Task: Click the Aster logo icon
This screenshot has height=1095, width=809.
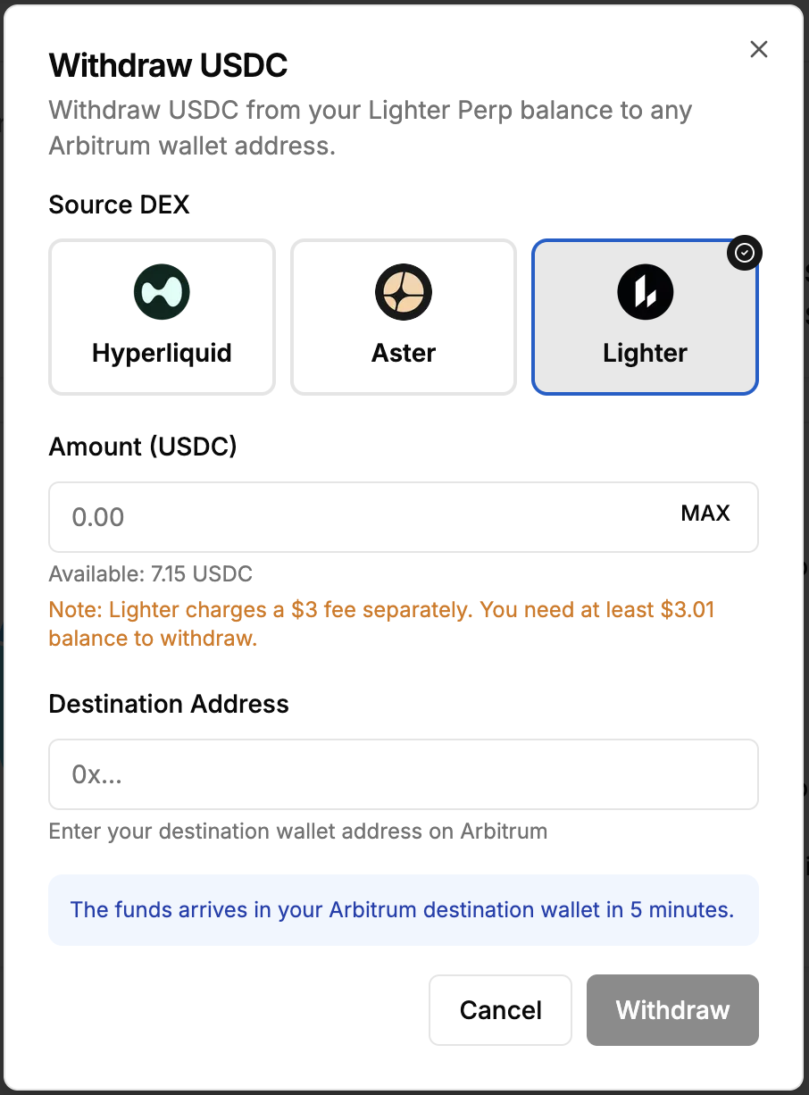Action: pyautogui.click(x=404, y=292)
